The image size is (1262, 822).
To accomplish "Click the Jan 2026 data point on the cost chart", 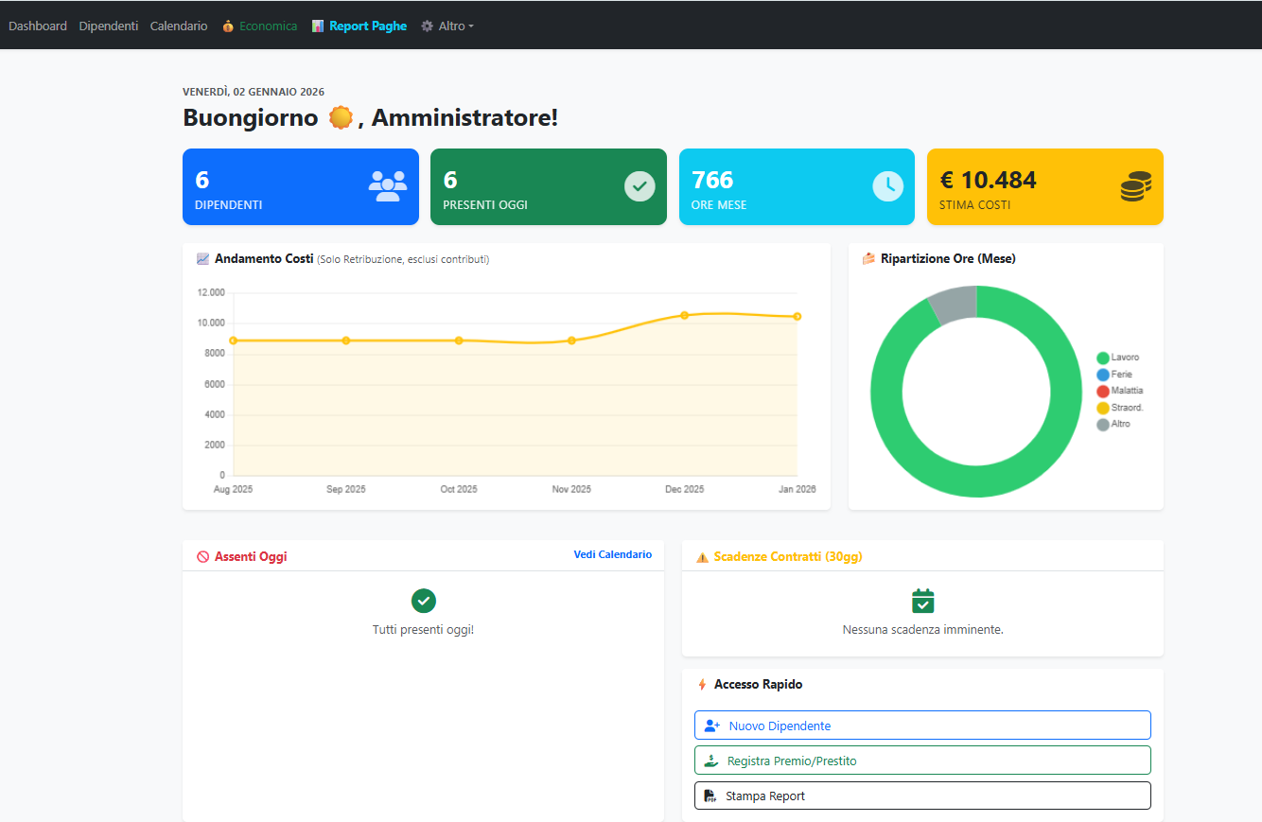I will point(796,317).
